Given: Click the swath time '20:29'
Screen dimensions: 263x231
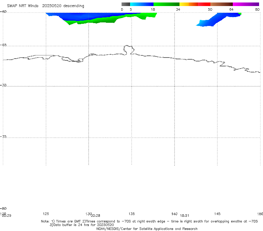Looking at the screenshot, I should (x=6, y=216).
